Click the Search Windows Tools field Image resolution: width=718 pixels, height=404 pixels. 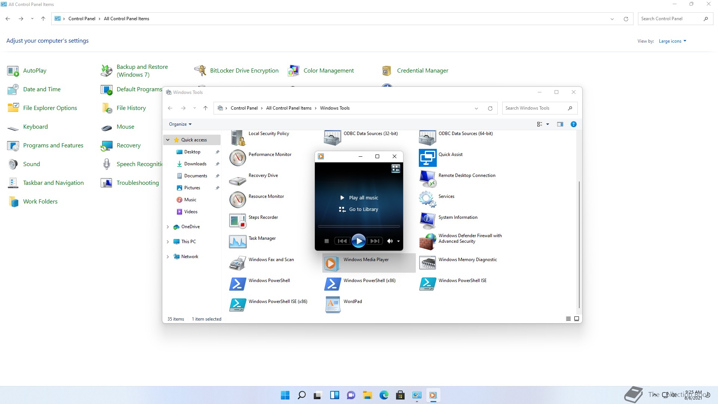(540, 108)
